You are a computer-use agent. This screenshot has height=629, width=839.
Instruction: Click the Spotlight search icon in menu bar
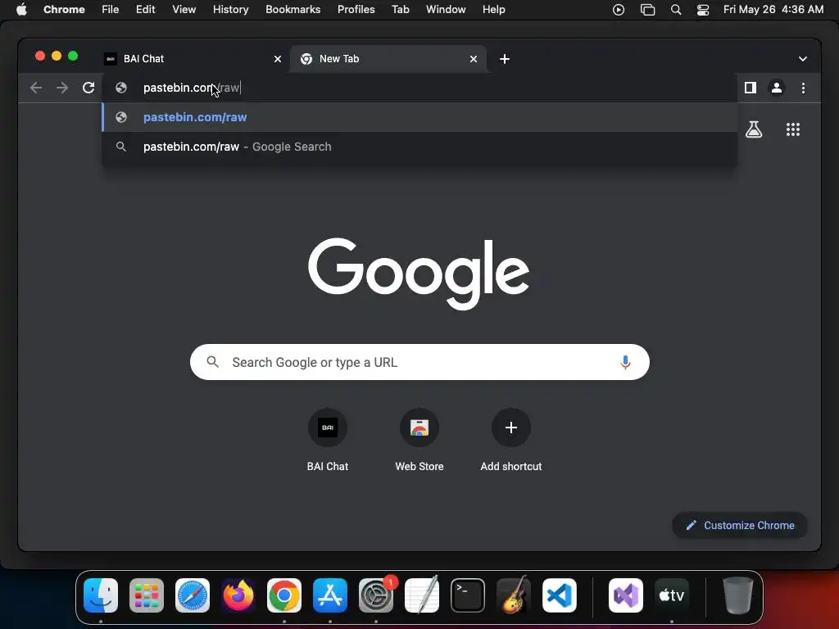coord(676,10)
